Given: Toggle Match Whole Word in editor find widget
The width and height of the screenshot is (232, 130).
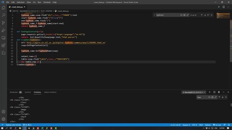Looking at the screenshot, I should click(185, 15).
